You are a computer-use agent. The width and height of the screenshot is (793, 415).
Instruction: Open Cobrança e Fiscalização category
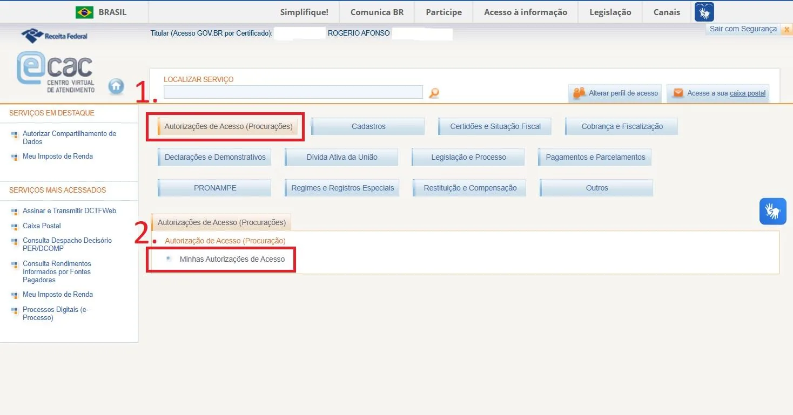pyautogui.click(x=622, y=126)
